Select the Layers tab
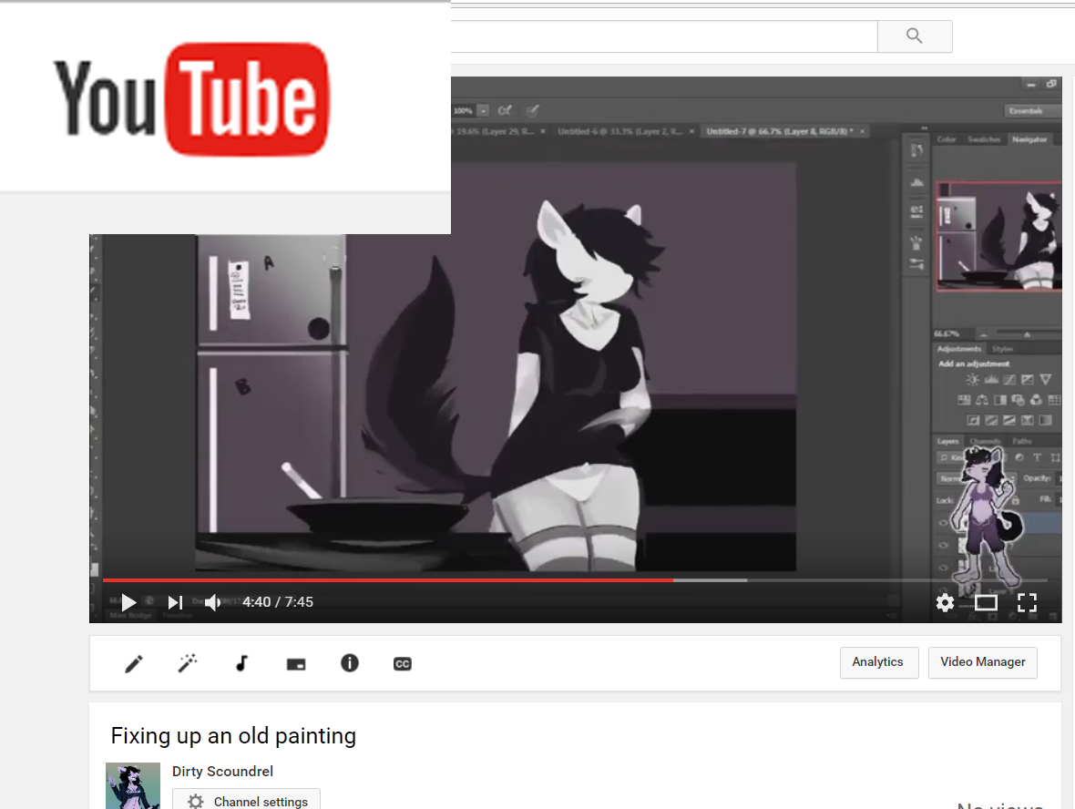The height and width of the screenshot is (809, 1075). point(948,441)
